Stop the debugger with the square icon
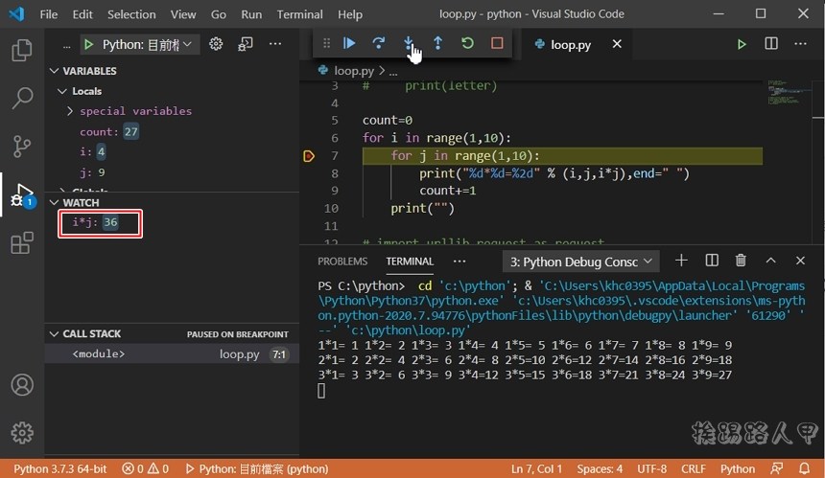 (497, 43)
